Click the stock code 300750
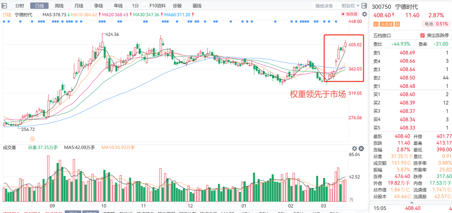This screenshot has height=213, width=452. tap(382, 7)
